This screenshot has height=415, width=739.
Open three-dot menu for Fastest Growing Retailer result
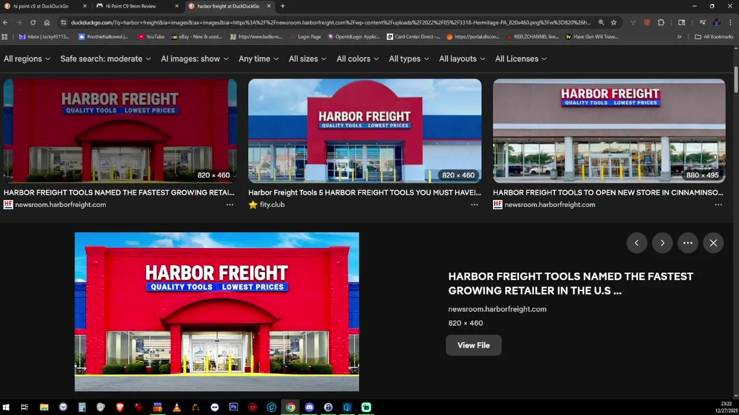[230, 205]
